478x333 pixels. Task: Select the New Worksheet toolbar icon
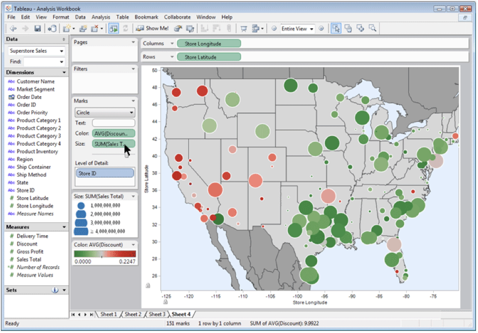tap(67, 28)
